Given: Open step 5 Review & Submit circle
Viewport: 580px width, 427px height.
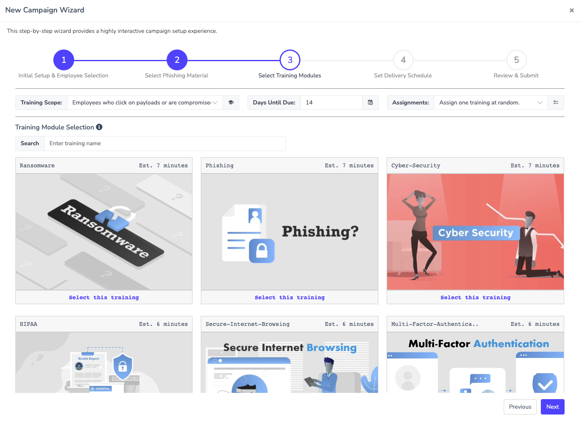Looking at the screenshot, I should tap(516, 60).
